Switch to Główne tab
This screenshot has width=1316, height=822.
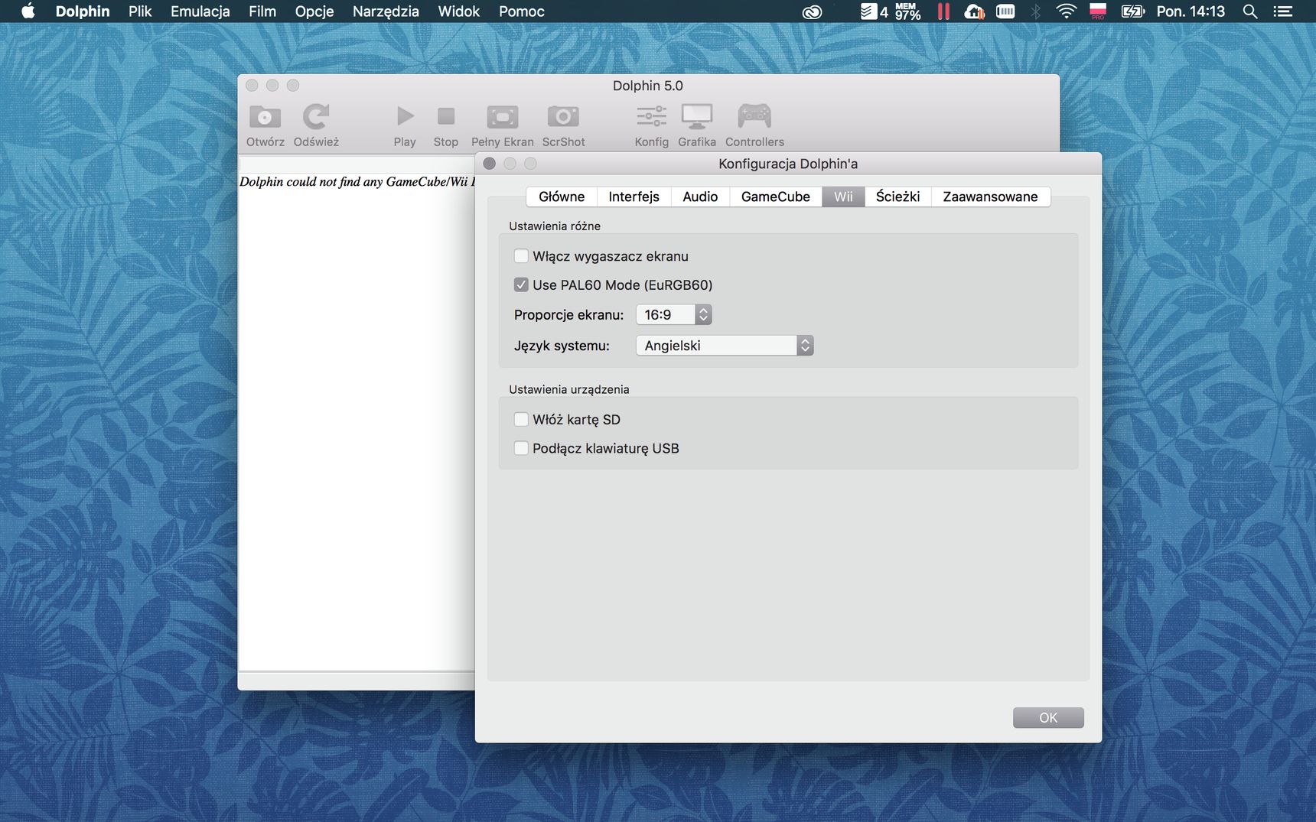(562, 197)
